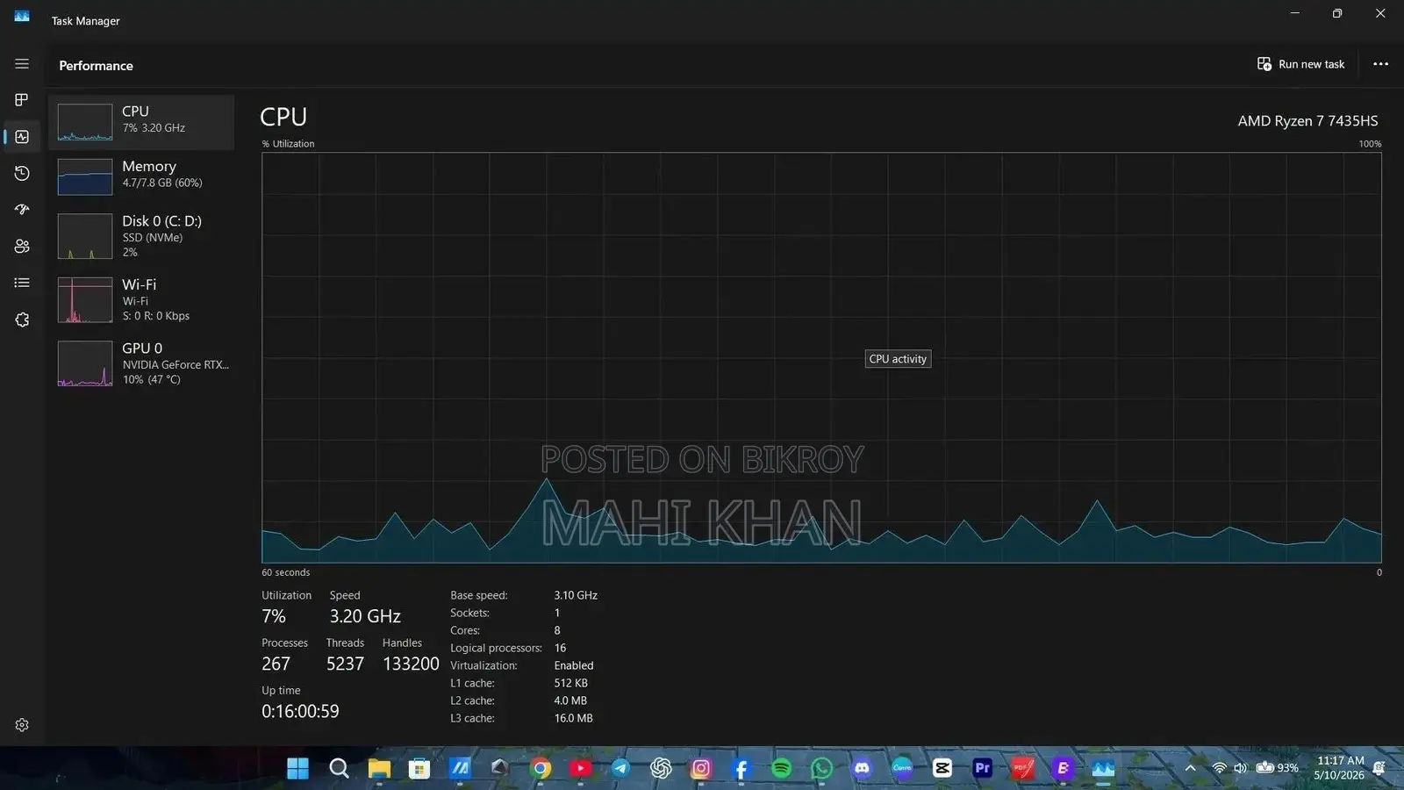Click the logical processors value 16
This screenshot has height=790, width=1404.
tap(560, 648)
